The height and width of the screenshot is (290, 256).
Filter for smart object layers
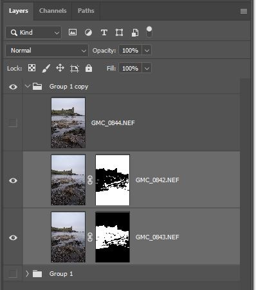click(x=135, y=33)
